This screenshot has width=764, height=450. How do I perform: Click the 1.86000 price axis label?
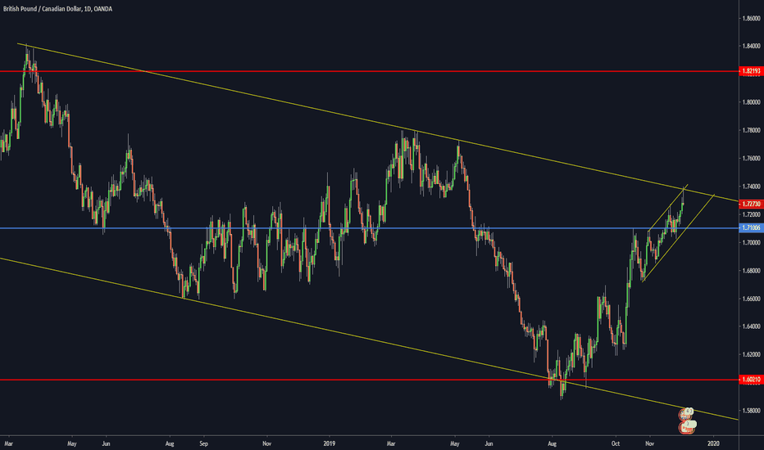coord(749,17)
